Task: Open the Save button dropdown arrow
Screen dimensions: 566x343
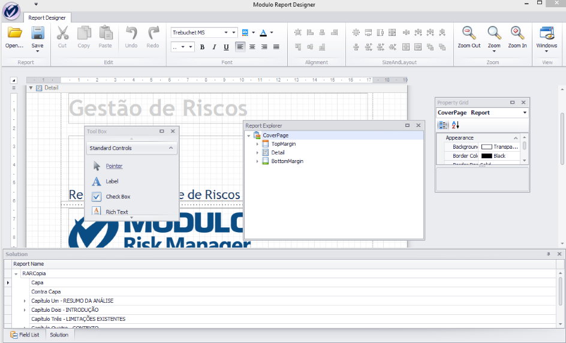Action: pyautogui.click(x=38, y=52)
